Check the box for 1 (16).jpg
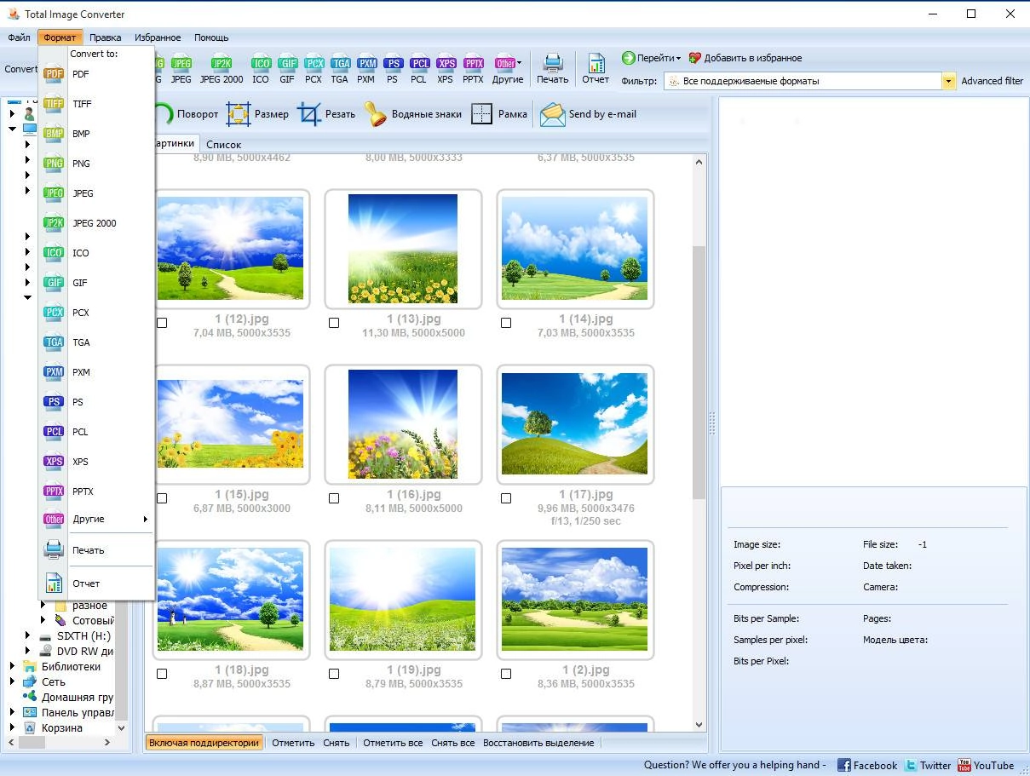 click(x=334, y=498)
